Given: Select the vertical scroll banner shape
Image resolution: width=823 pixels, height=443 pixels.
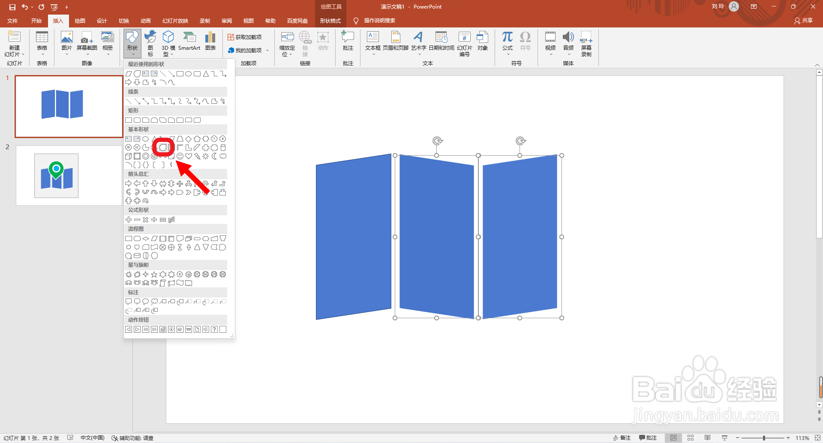Looking at the screenshot, I should point(163,283).
